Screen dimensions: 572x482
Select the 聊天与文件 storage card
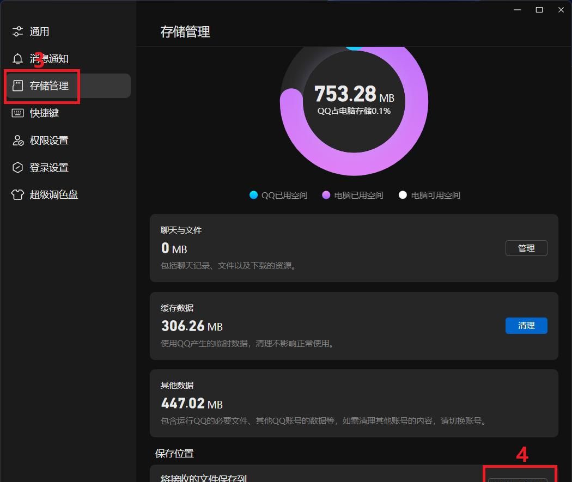pos(354,248)
